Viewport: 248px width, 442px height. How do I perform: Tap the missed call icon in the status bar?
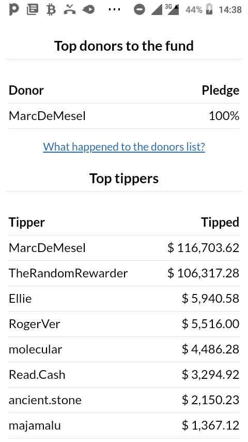70,9
